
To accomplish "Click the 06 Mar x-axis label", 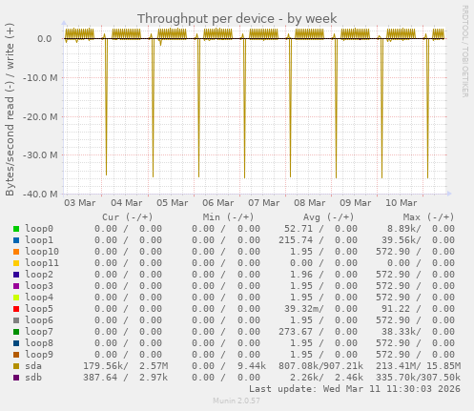I will coord(218,203).
